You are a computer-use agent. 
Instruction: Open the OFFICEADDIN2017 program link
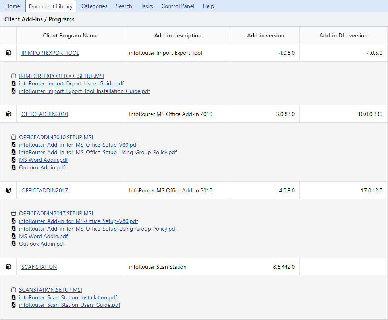44,190
